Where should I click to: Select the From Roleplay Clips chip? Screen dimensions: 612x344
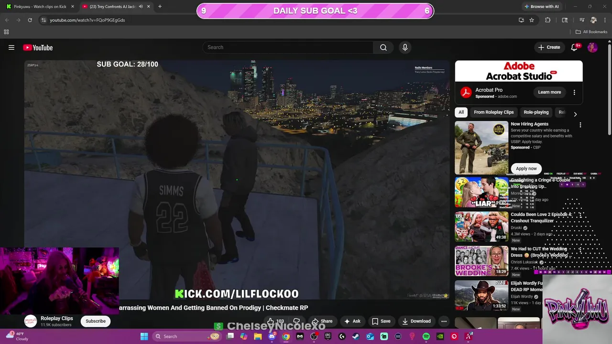point(494,112)
